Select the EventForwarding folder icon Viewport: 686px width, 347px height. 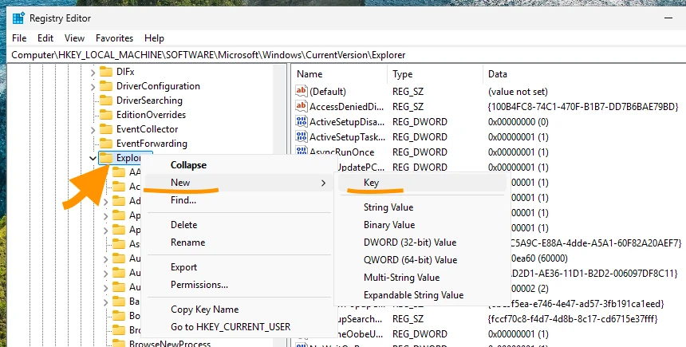106,144
